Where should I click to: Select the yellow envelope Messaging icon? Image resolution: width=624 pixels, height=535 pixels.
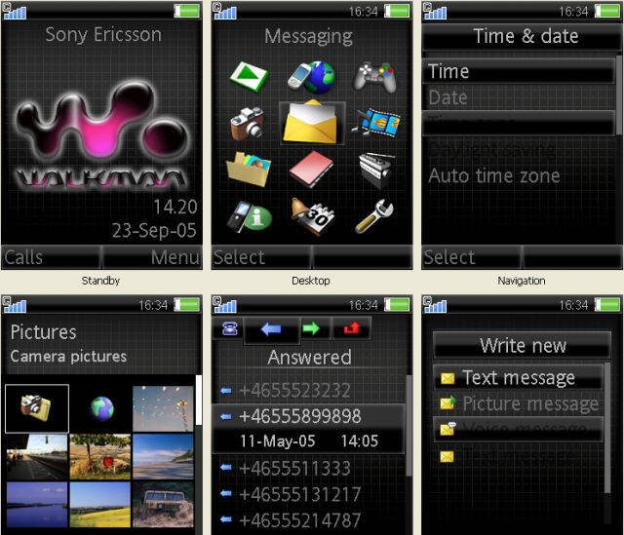(x=312, y=123)
